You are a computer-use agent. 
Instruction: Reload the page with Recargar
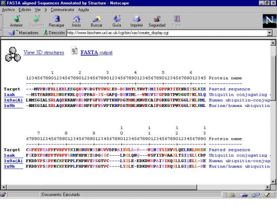(56, 21)
